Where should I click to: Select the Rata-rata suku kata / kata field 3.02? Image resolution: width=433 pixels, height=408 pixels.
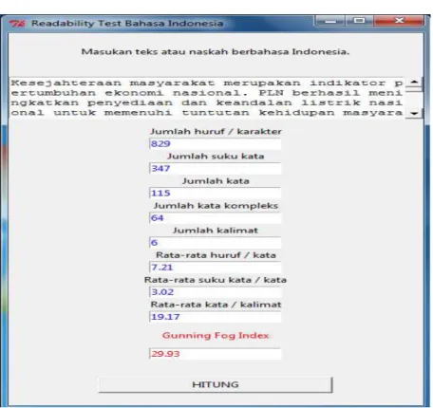[x=215, y=292]
